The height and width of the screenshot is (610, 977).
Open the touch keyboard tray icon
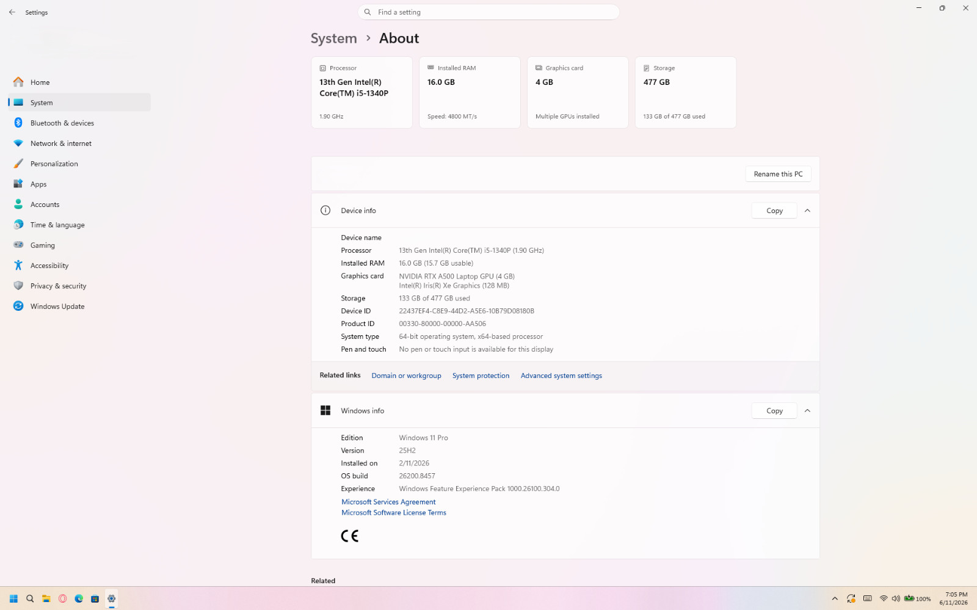867,599
